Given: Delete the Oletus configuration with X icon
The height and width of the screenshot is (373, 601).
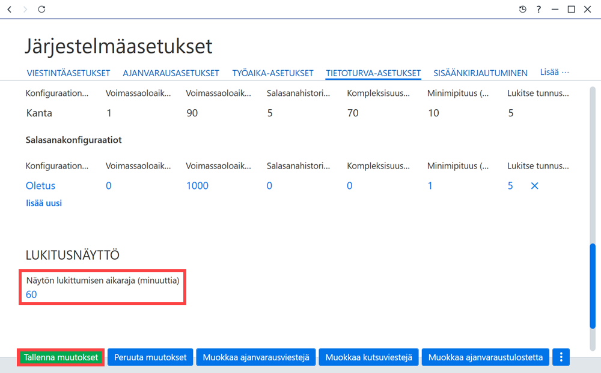Looking at the screenshot, I should [x=534, y=186].
